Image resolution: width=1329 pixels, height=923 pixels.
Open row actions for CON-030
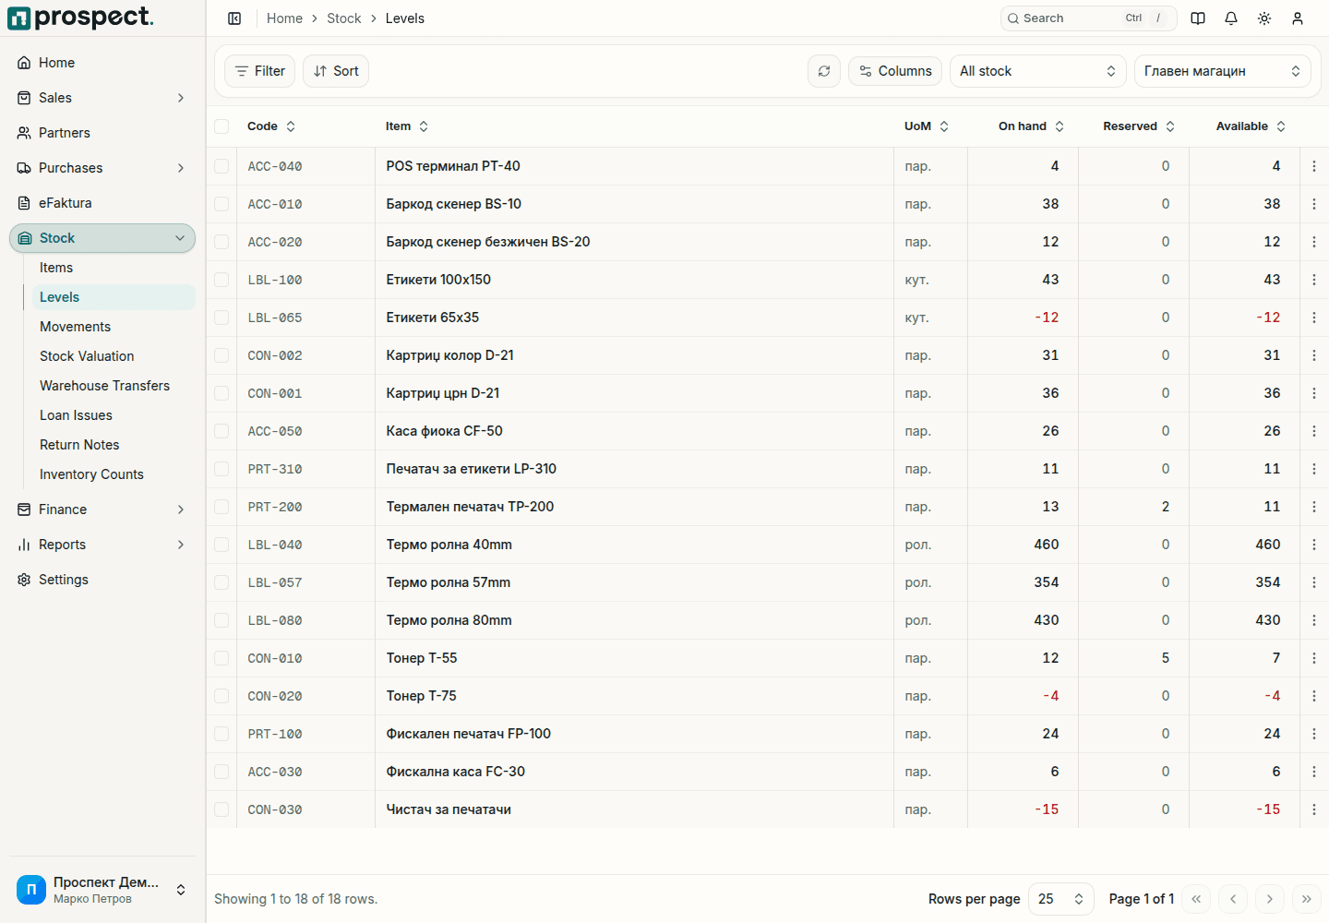click(1314, 809)
